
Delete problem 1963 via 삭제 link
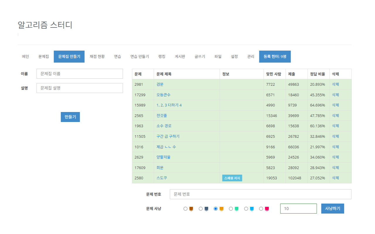click(335, 126)
